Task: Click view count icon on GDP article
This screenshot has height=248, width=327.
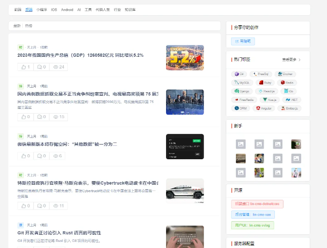Action: [x=56, y=67]
